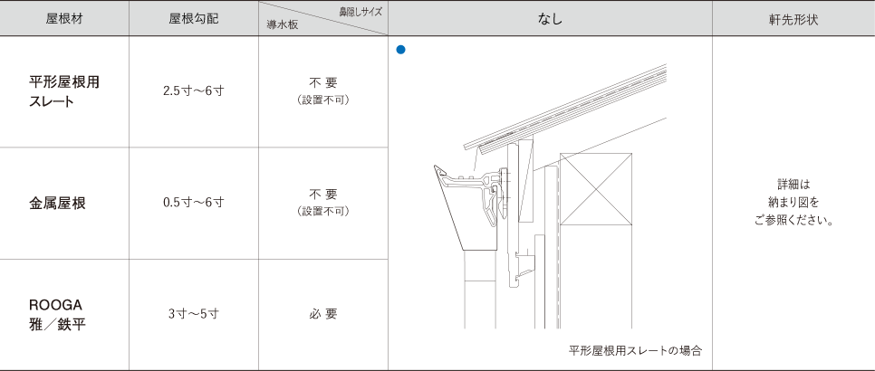Select the 屋根勾配 column header
This screenshot has height=371, width=875.
tap(193, 19)
